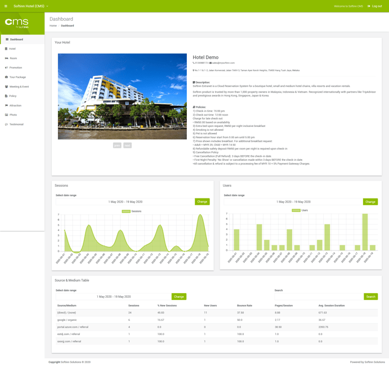389x366 pixels.
Task: Open Promotion from the sidebar
Action: point(15,68)
